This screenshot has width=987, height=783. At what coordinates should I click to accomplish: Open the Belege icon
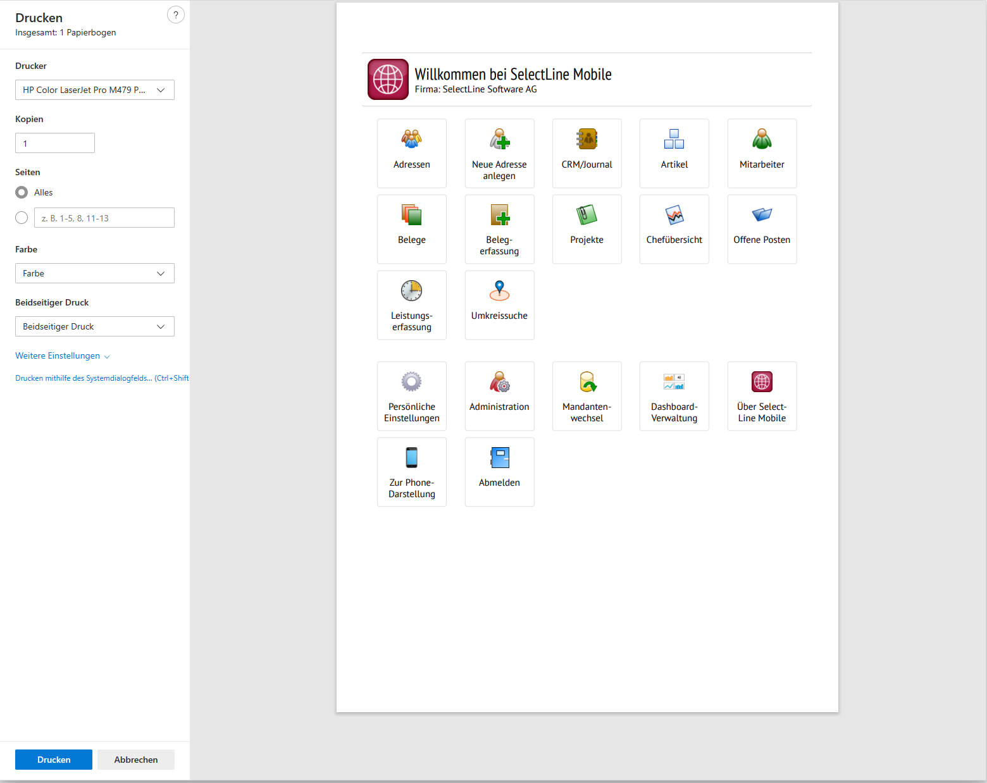(411, 215)
